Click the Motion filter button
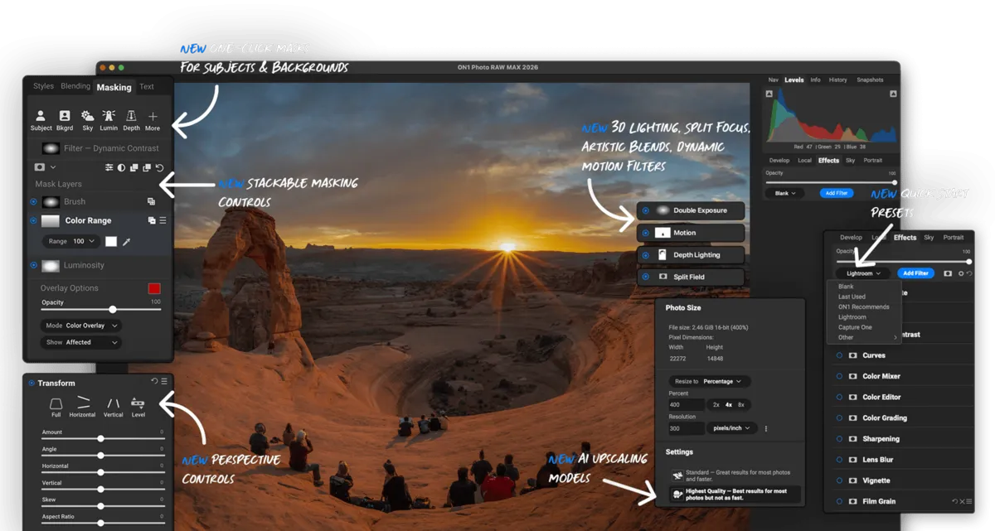The height and width of the screenshot is (531, 995). coord(691,233)
